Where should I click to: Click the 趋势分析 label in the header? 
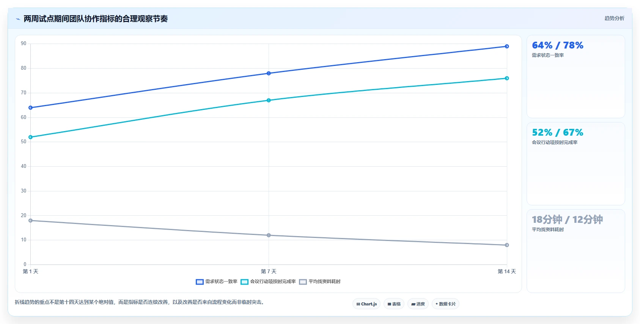tap(614, 18)
